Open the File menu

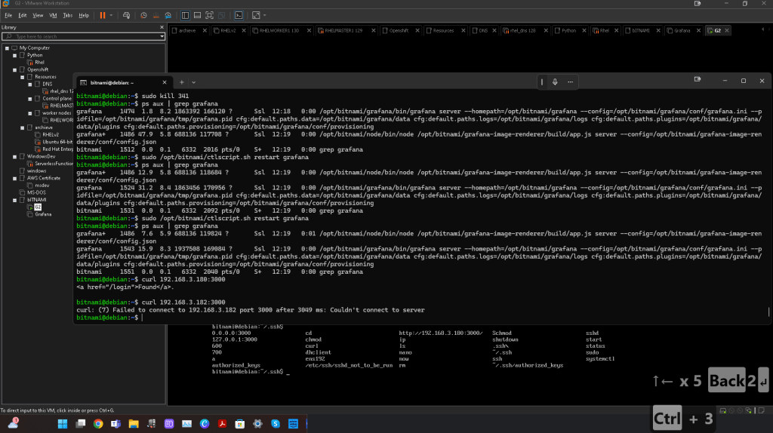tap(8, 15)
